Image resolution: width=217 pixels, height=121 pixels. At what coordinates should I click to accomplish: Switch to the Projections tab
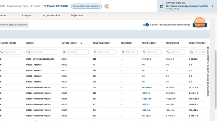click(x=77, y=15)
